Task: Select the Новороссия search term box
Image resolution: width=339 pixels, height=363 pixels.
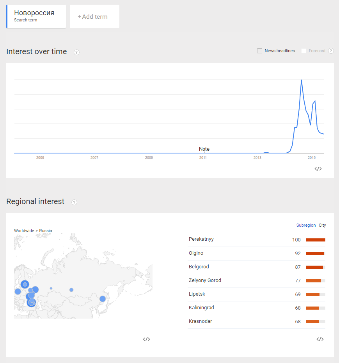Action: [36, 16]
